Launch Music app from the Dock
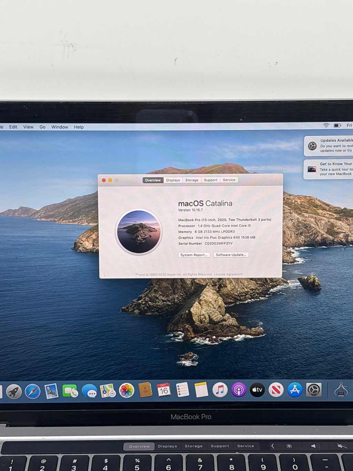The image size is (353, 471). click(x=220, y=390)
